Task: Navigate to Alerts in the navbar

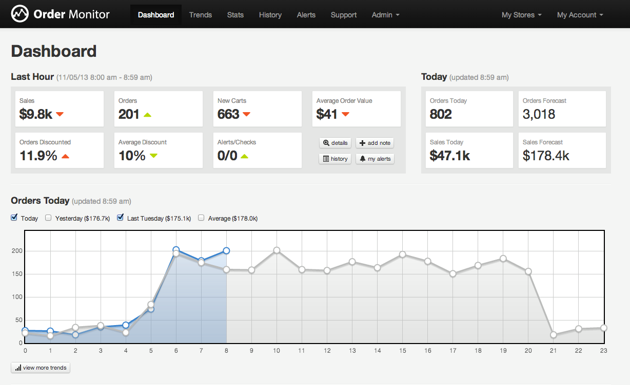Action: click(306, 15)
